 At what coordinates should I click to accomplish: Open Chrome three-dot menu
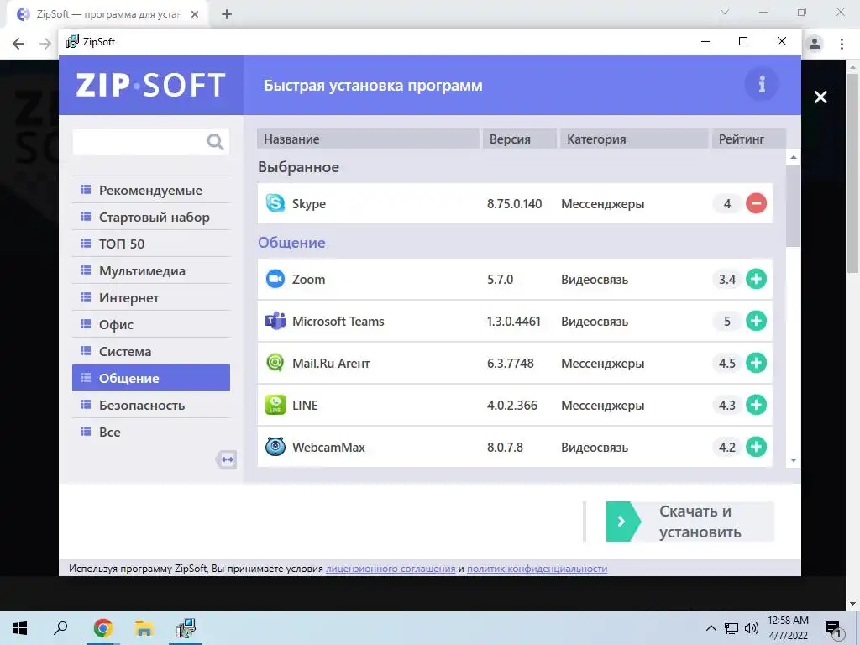click(842, 44)
